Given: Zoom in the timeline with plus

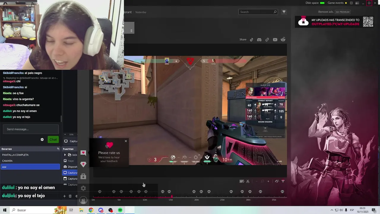Looking at the screenshot, I should click(x=268, y=181).
